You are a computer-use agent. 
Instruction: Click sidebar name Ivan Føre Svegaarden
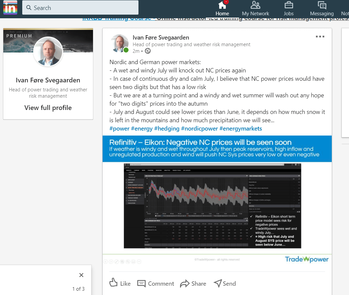pyautogui.click(x=48, y=80)
